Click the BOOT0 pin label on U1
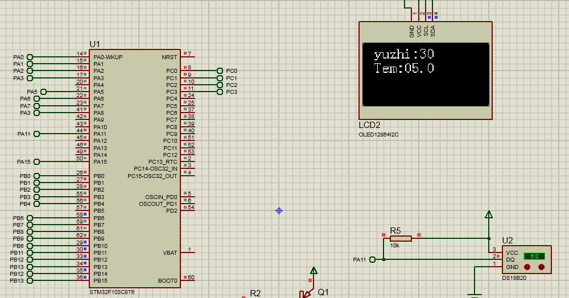The width and height of the screenshot is (569, 298). tap(168, 280)
